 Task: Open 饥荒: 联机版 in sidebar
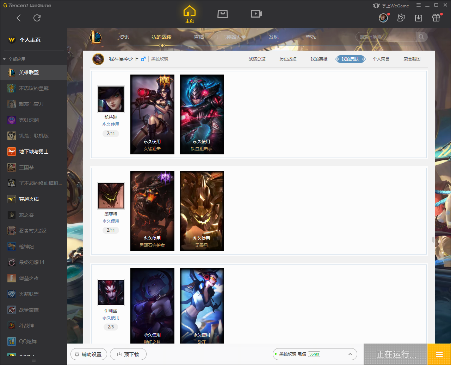pos(33,136)
